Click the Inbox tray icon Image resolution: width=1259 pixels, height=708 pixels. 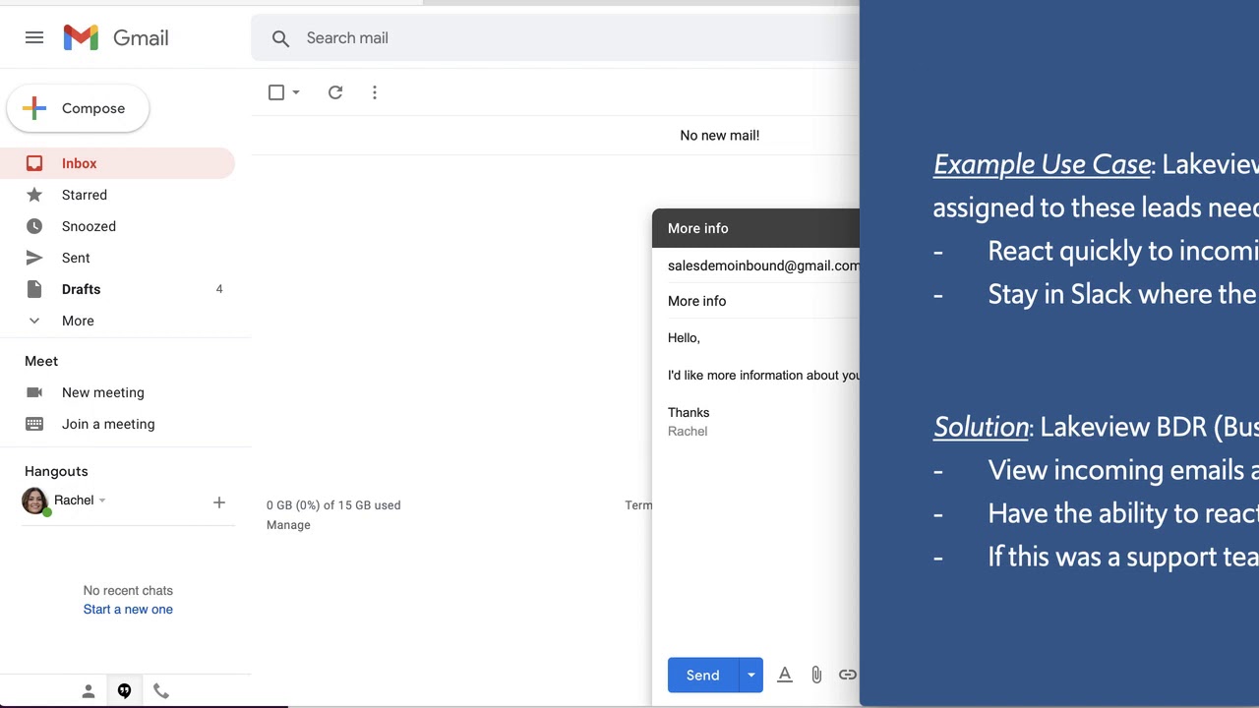pos(34,163)
